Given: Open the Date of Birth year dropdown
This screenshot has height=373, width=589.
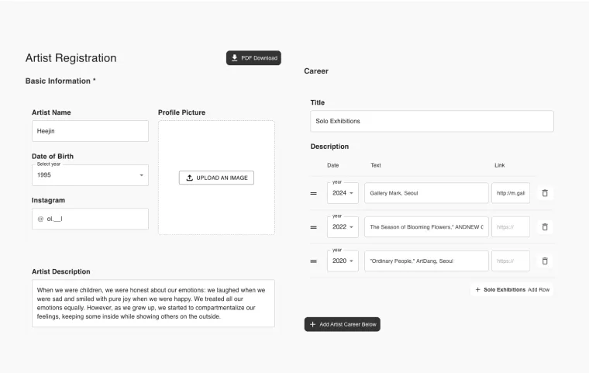Looking at the screenshot, I should pyautogui.click(x=90, y=175).
